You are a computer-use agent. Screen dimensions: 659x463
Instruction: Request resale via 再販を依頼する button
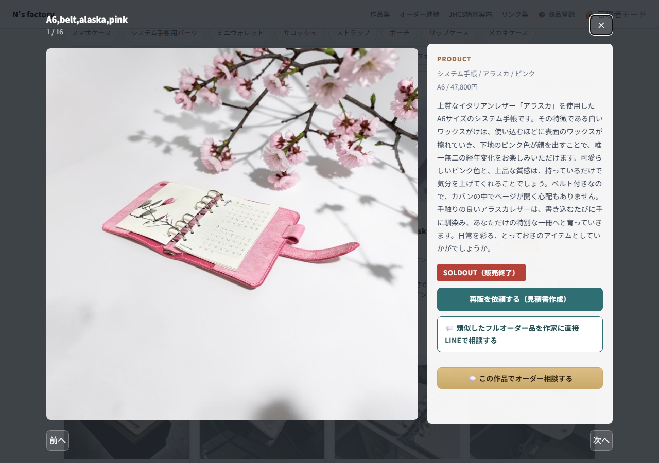pyautogui.click(x=520, y=299)
